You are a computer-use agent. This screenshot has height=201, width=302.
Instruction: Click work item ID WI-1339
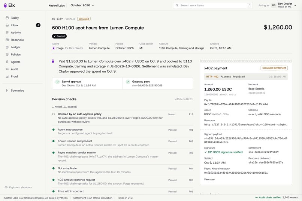click(x=57, y=19)
